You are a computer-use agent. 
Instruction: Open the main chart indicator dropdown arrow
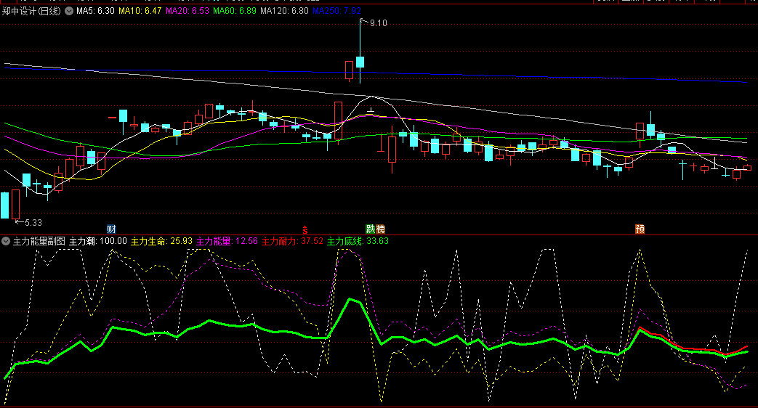[x=69, y=11]
